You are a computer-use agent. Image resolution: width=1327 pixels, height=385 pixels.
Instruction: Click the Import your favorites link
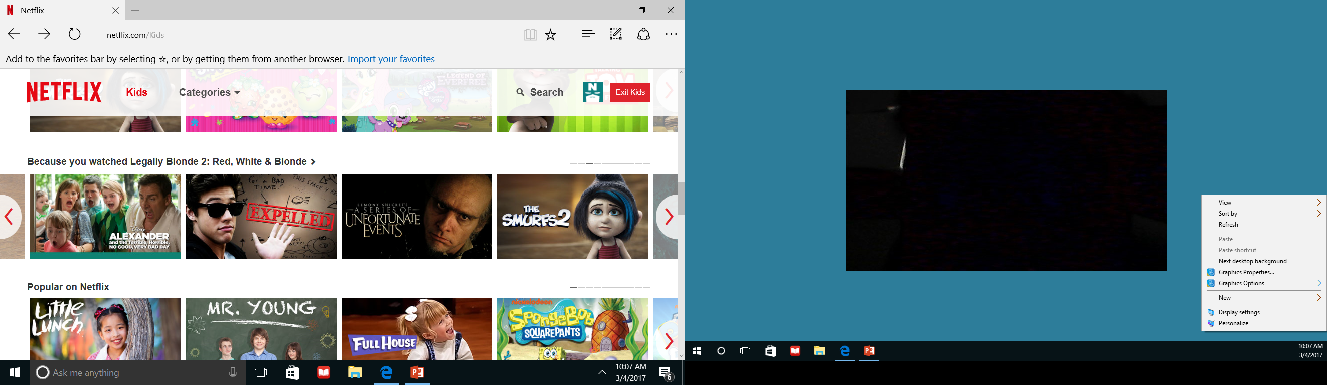tap(391, 59)
